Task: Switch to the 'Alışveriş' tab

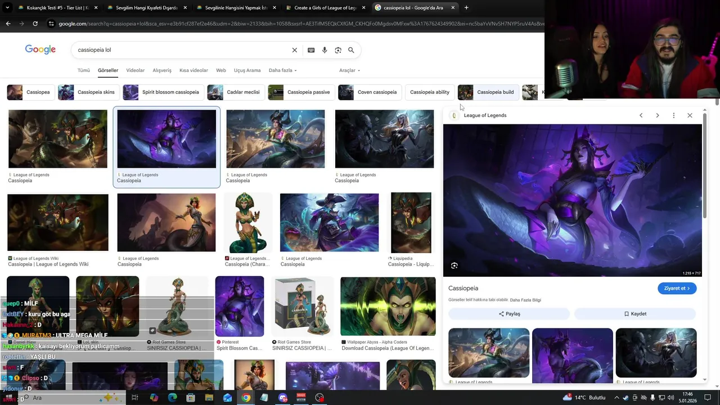Action: click(x=162, y=70)
